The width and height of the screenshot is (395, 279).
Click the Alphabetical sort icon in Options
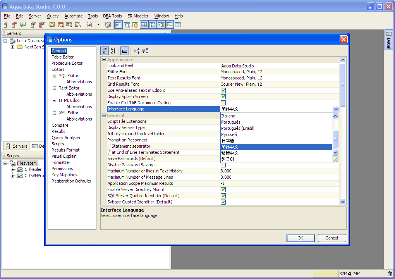pos(113,51)
